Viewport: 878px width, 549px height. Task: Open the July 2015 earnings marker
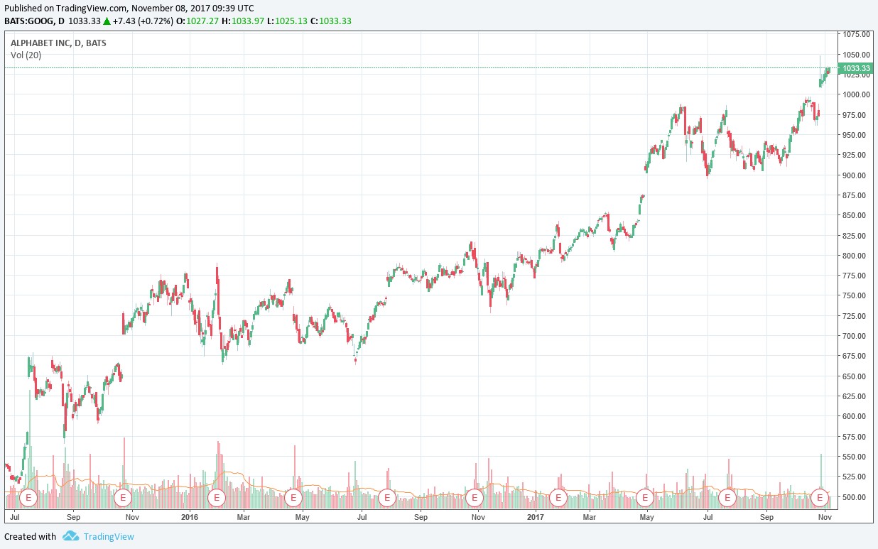pyautogui.click(x=29, y=497)
